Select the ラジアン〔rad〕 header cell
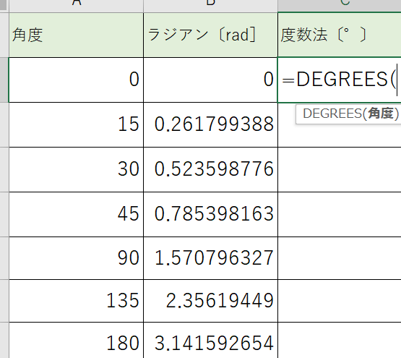 pos(210,35)
